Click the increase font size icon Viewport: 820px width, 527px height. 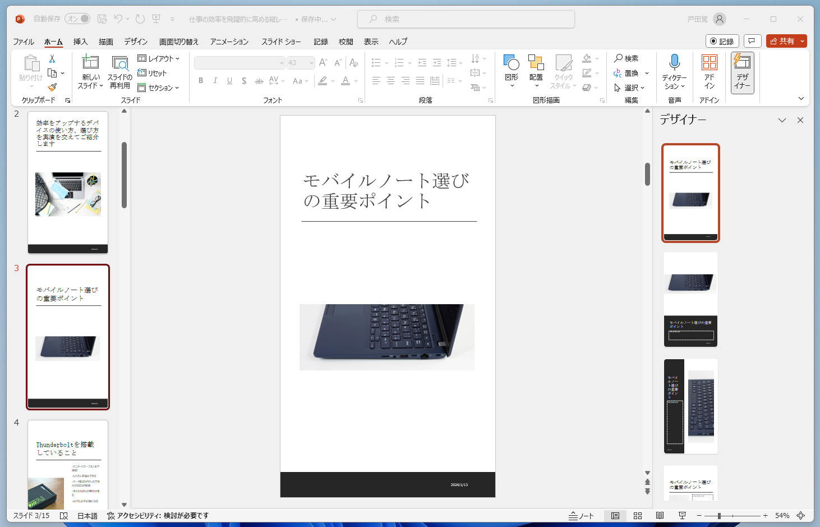(x=323, y=63)
